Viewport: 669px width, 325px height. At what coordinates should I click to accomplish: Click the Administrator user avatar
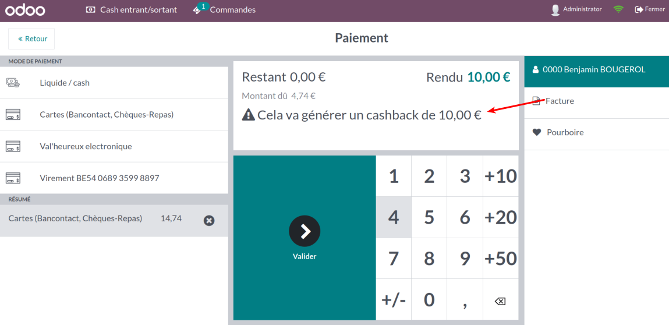[x=555, y=9]
